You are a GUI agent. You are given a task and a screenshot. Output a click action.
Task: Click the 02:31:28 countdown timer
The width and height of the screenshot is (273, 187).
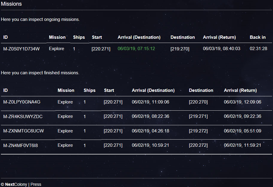tap(258, 49)
